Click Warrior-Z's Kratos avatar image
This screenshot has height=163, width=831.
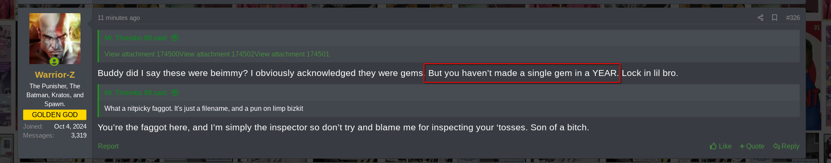tap(55, 39)
